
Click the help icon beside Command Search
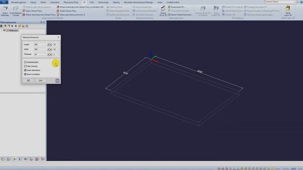pos(302,2)
